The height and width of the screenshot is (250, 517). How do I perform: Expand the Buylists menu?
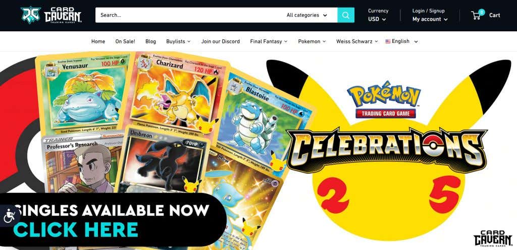point(178,41)
